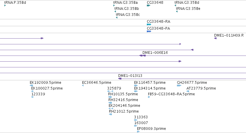246x133 pixels.
Task: Click the GH26677.5prime EST arrow
Action: [179, 85]
